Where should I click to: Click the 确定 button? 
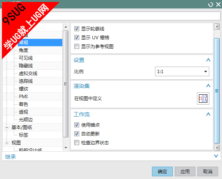(x=162, y=172)
